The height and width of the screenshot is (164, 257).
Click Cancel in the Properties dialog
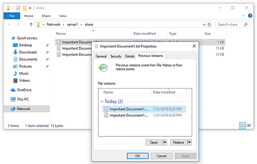click(161, 156)
